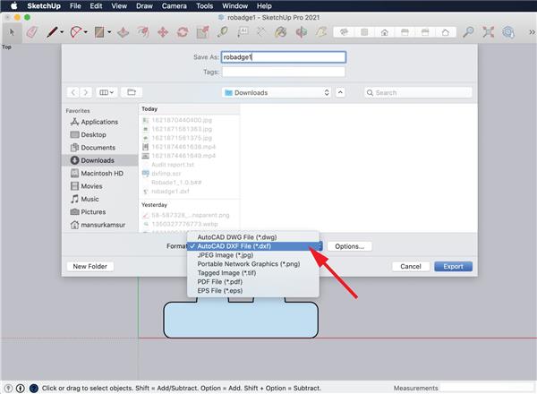Click the Export button
537x394 pixels.
coord(453,266)
